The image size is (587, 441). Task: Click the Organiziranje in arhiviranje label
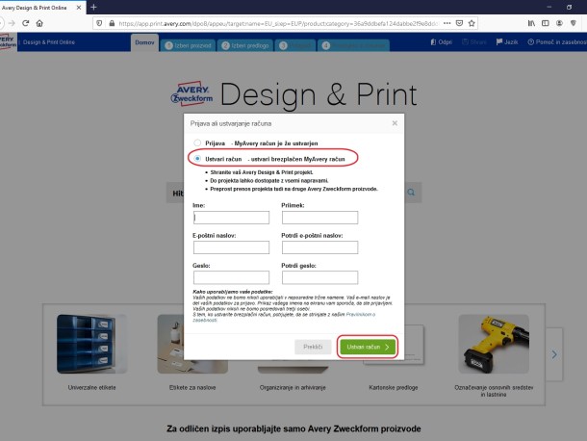[x=293, y=387]
